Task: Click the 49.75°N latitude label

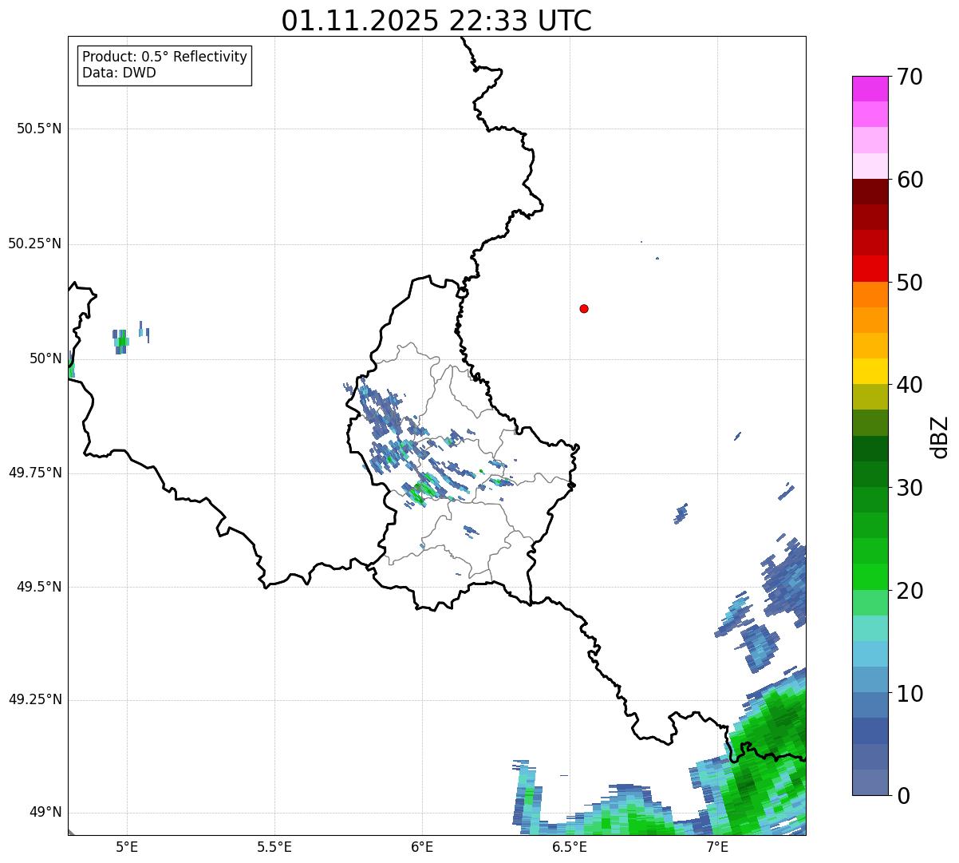Action: point(34,473)
